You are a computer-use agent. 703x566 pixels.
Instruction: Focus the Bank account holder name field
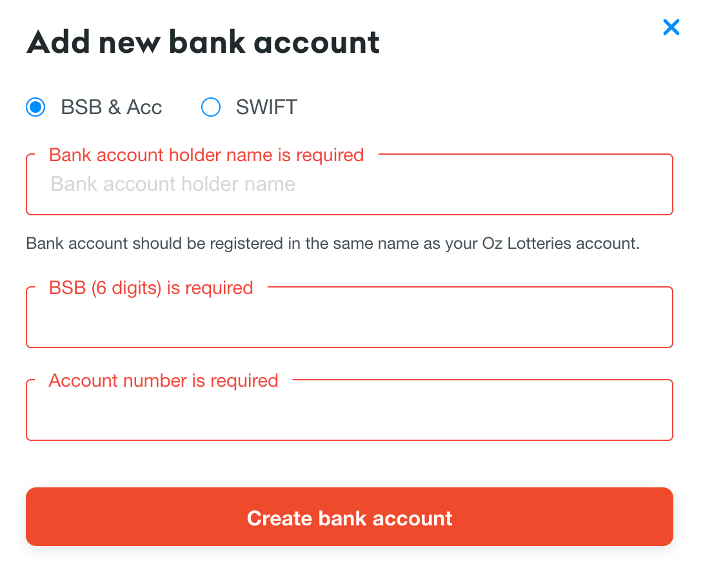tap(350, 184)
